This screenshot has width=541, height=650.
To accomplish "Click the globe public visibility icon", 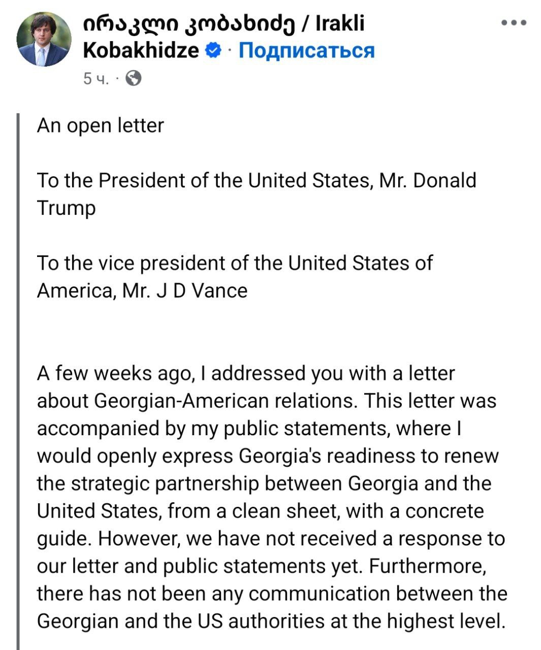I will [x=133, y=78].
